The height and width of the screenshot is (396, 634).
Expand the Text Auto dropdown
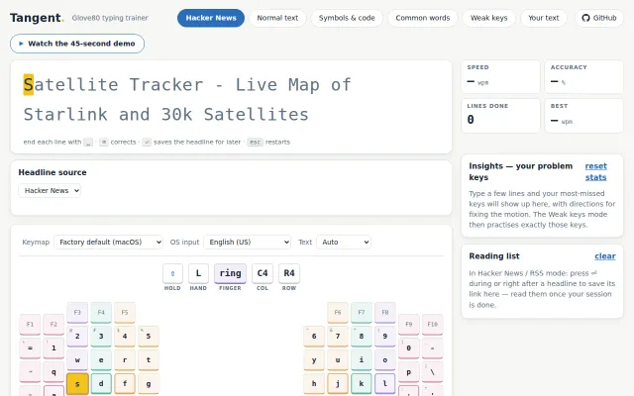tap(344, 242)
